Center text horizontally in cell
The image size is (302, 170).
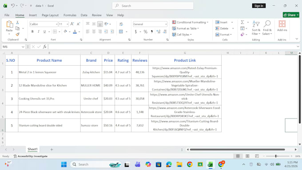point(94,32)
